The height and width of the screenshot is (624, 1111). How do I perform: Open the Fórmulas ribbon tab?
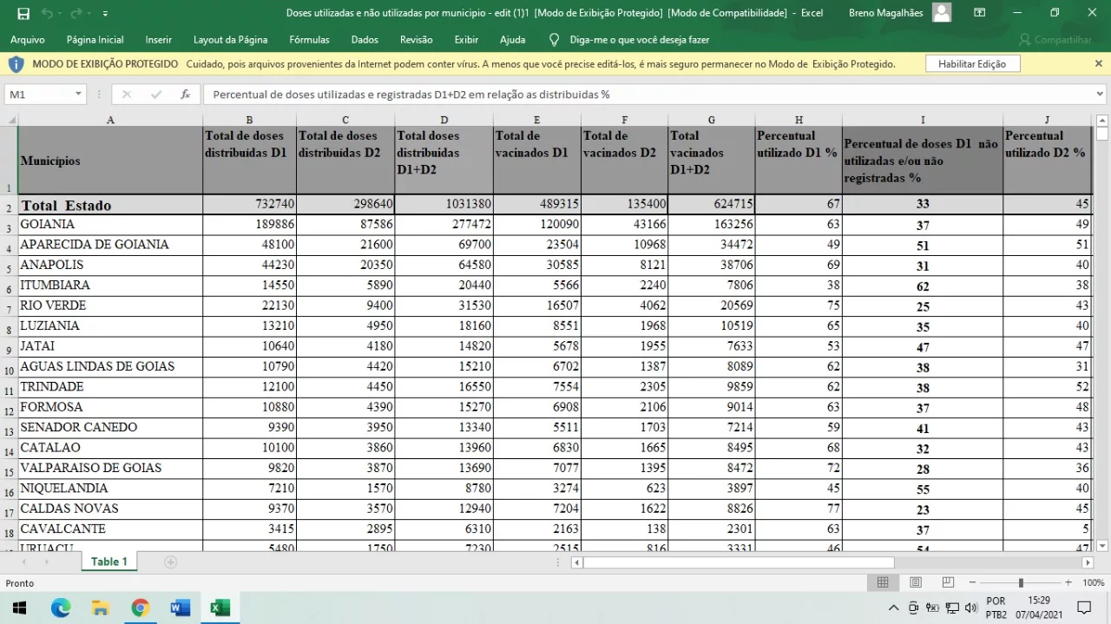click(309, 40)
